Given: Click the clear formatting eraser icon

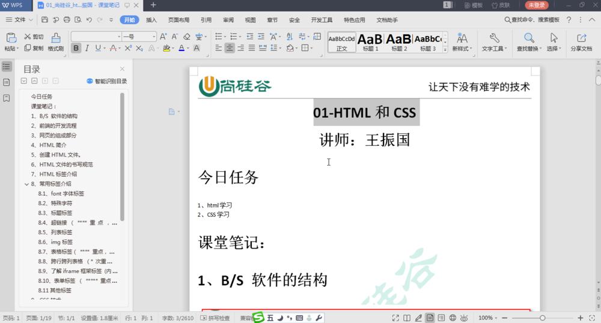Looking at the screenshot, I should click(186, 37).
